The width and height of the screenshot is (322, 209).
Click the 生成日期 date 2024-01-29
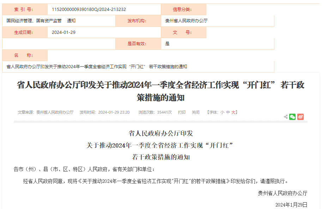coord(63,32)
